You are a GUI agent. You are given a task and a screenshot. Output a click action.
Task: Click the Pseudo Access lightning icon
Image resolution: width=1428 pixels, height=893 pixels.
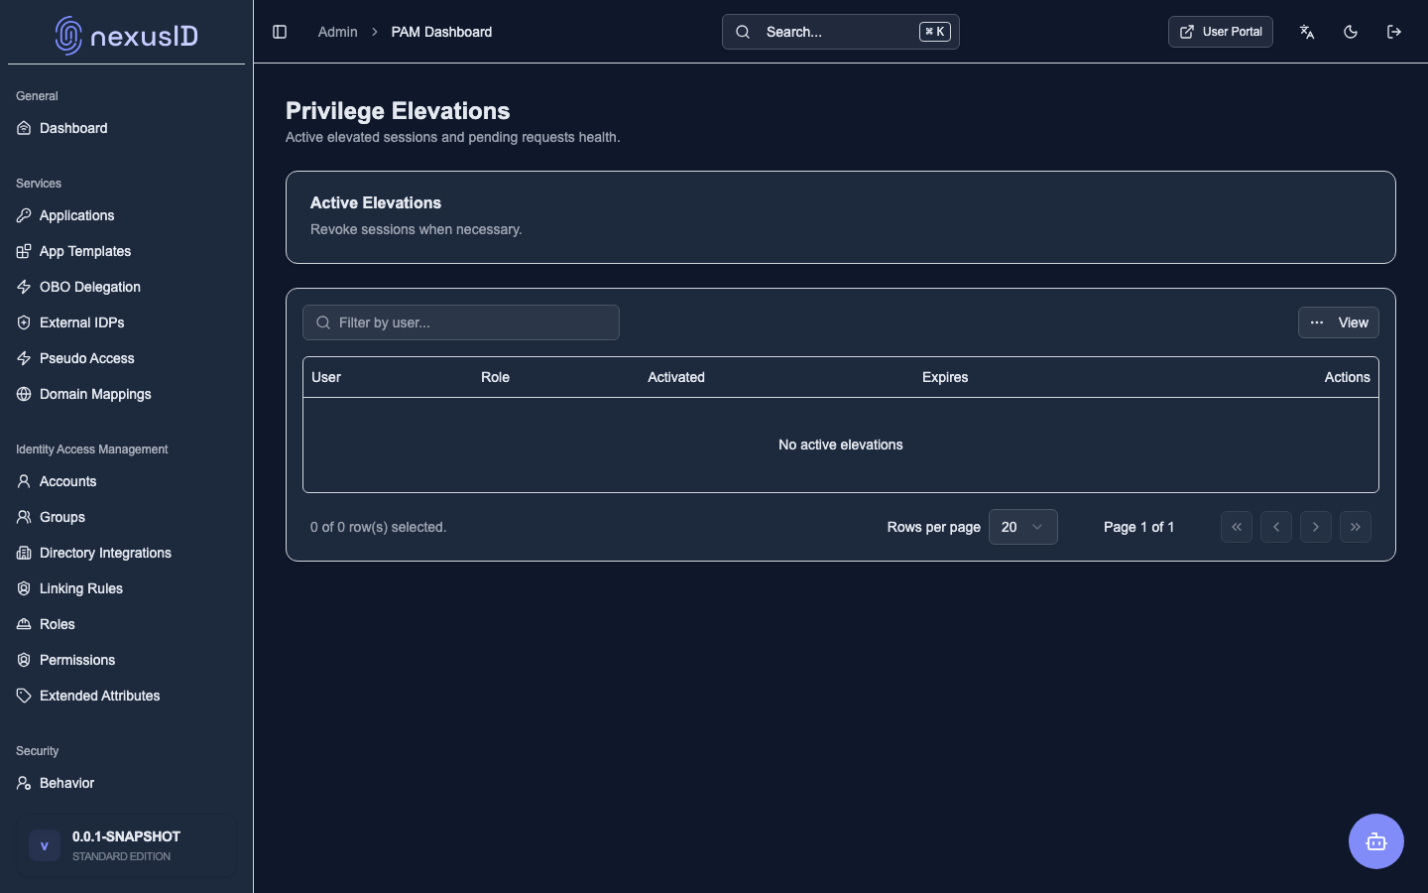[x=24, y=358]
